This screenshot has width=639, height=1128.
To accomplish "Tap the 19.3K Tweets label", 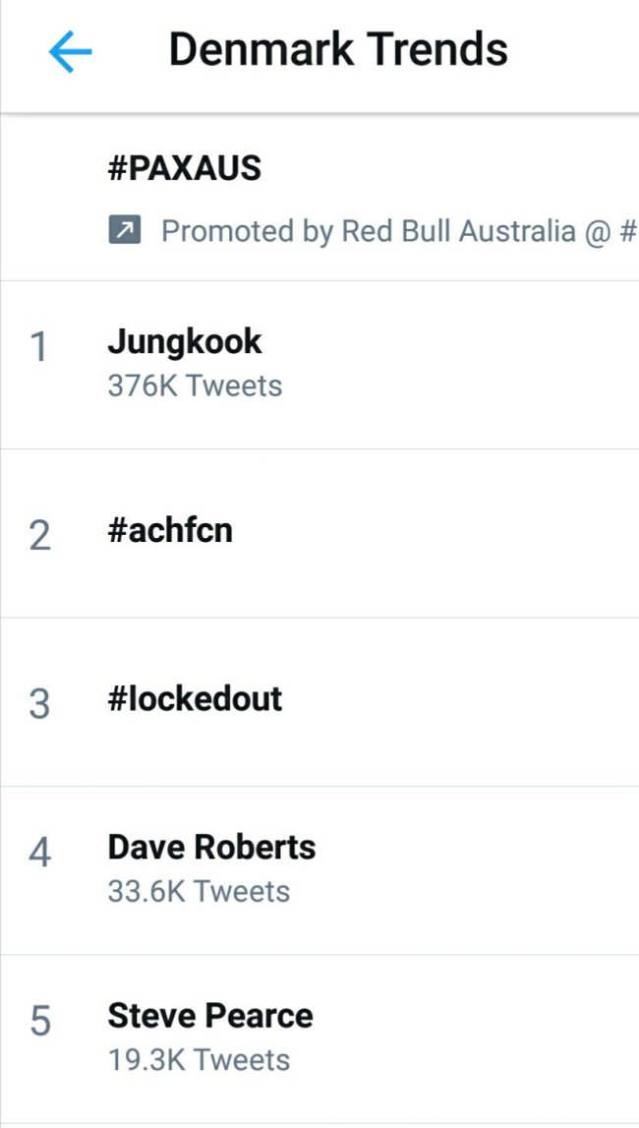I will point(200,1060).
